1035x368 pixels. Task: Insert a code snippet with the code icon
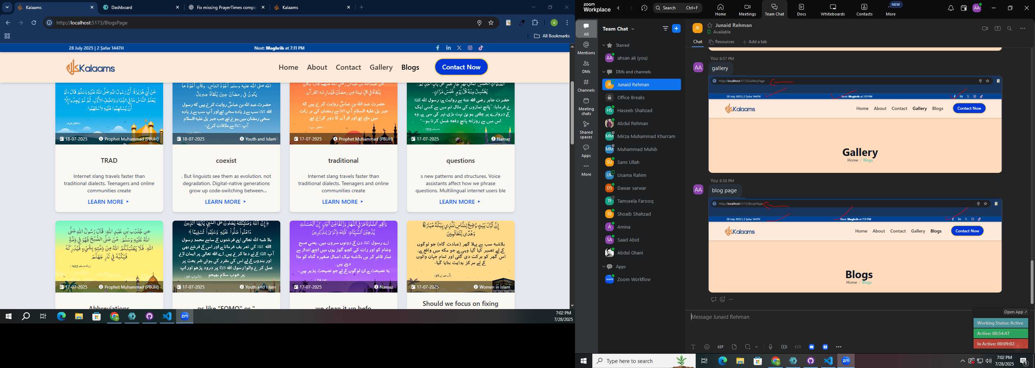click(x=797, y=347)
